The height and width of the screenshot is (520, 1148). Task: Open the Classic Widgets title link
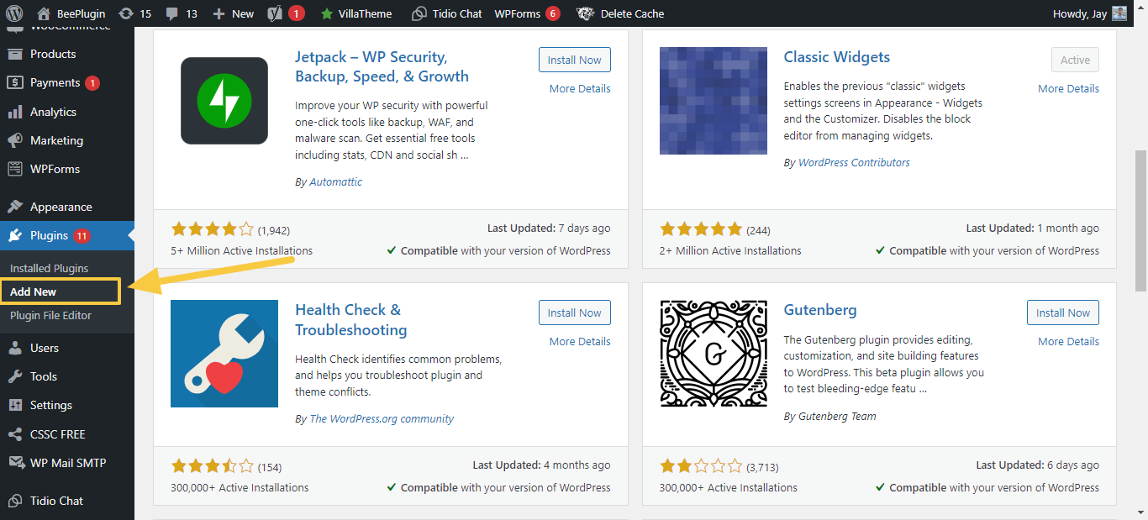837,57
